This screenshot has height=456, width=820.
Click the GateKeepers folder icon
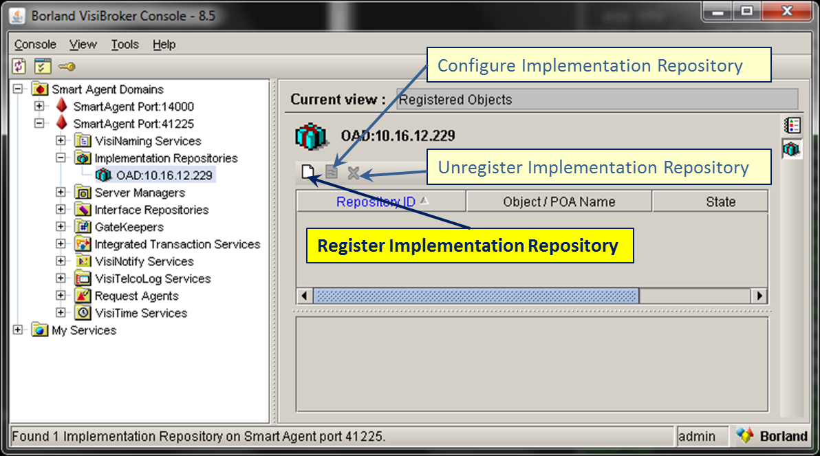coord(83,227)
